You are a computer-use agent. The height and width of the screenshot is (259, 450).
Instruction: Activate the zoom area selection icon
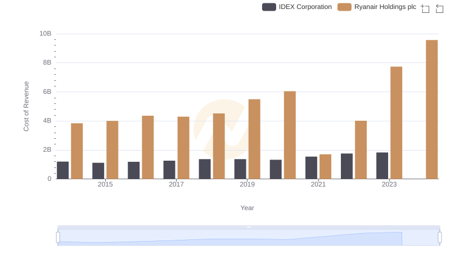click(425, 8)
